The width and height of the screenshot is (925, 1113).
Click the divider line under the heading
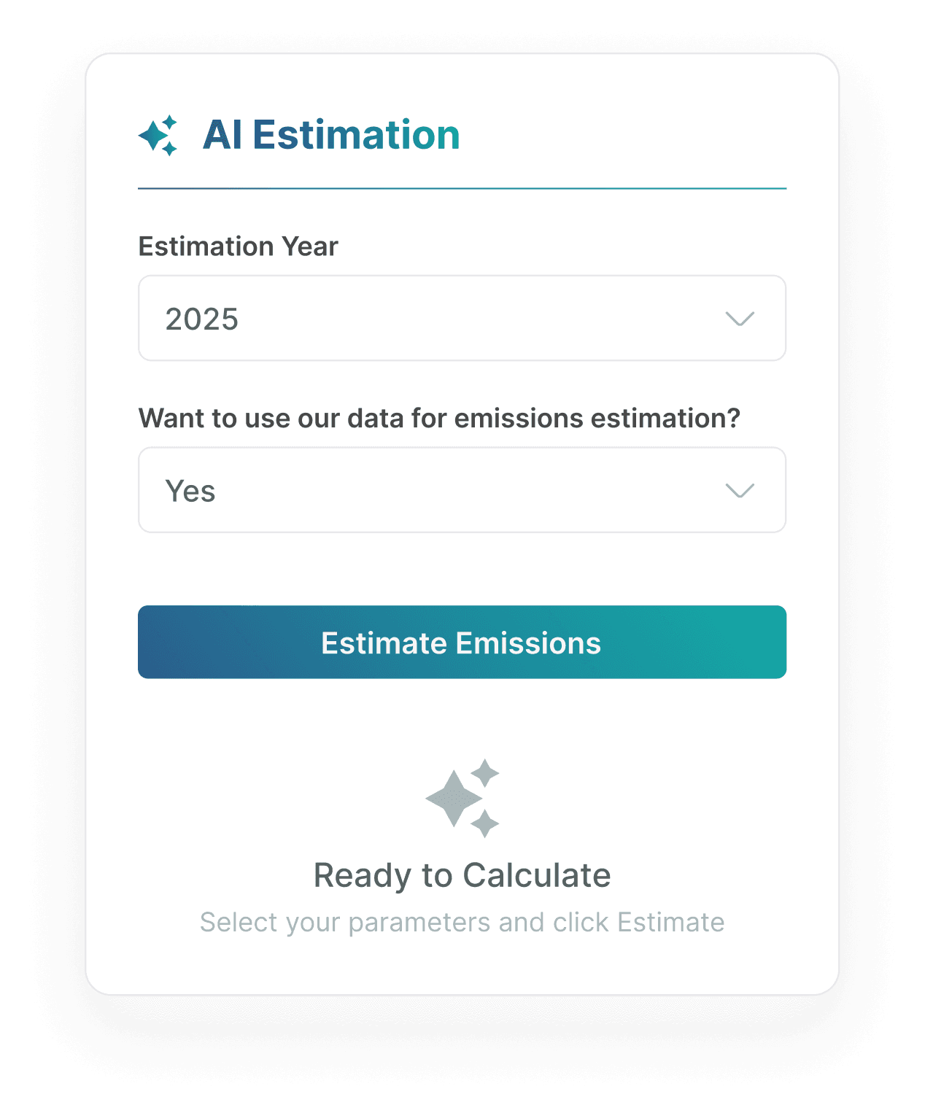pyautogui.click(x=462, y=188)
